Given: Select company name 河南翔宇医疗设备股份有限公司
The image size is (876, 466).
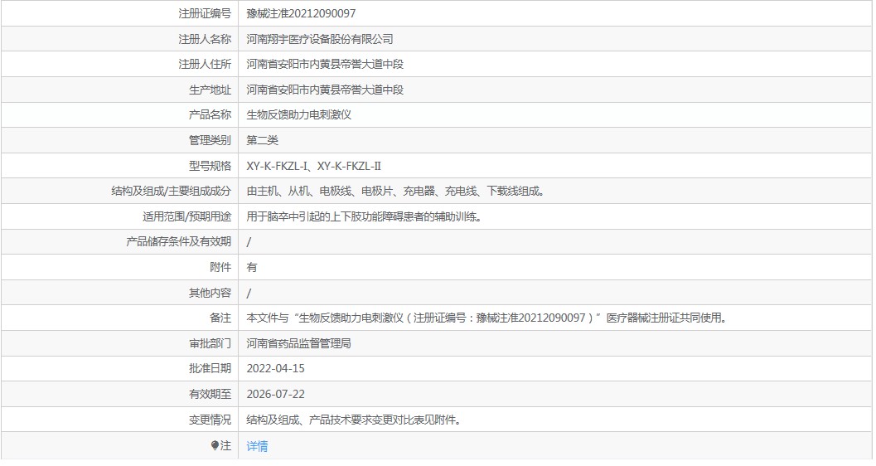Looking at the screenshot, I should (320, 39).
